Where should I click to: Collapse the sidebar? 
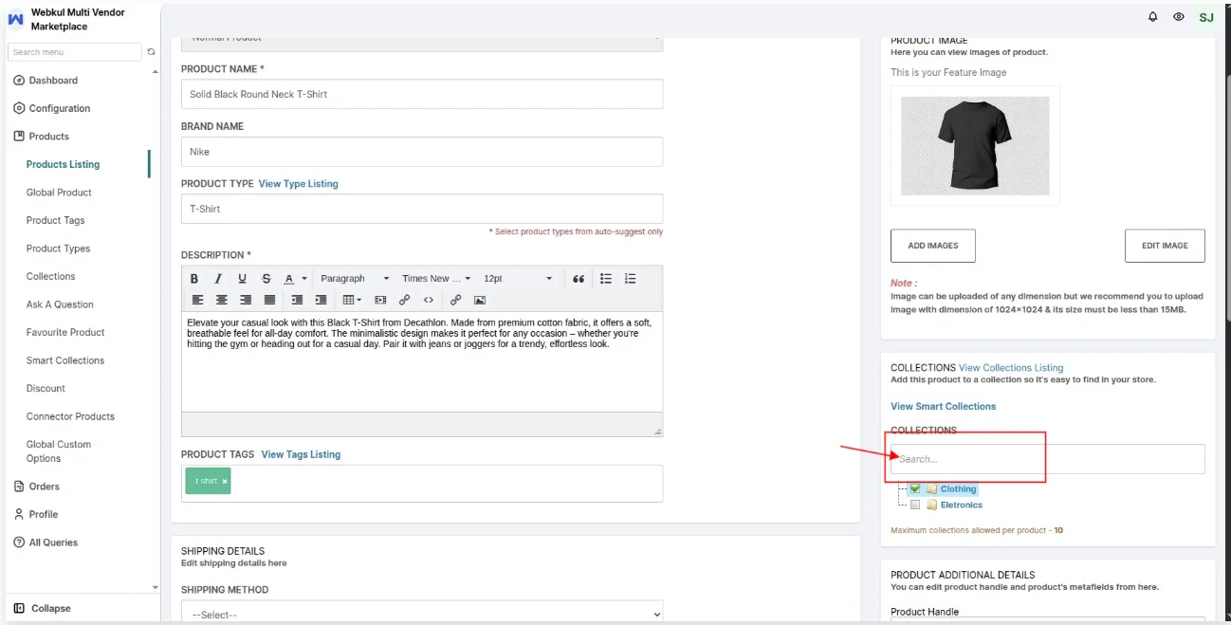pyautogui.click(x=43, y=609)
